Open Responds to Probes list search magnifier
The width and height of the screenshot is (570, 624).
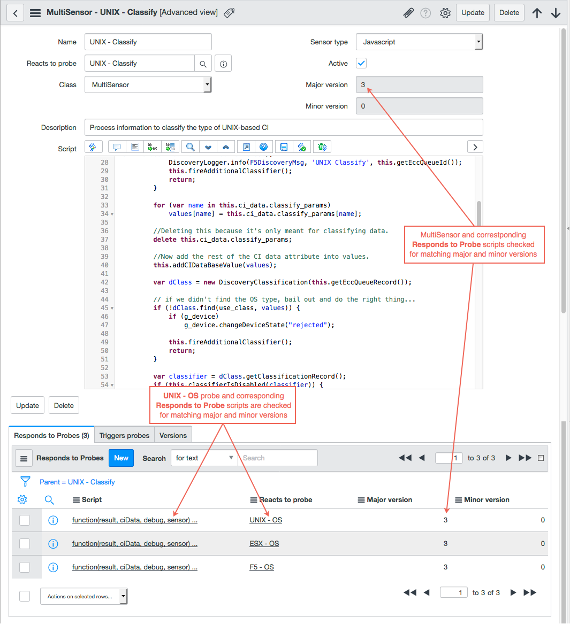point(49,500)
